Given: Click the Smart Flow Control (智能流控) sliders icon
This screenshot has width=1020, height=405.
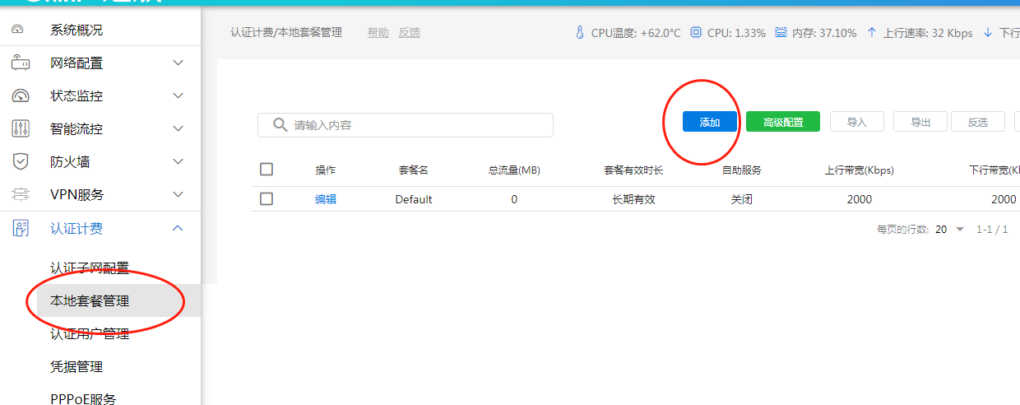Looking at the screenshot, I should (x=20, y=129).
